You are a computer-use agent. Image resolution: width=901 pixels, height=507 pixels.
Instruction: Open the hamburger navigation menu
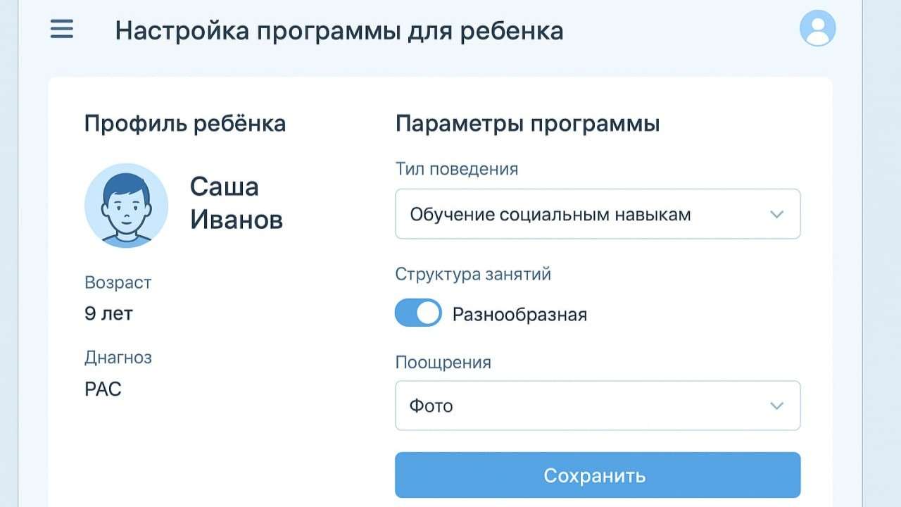click(62, 30)
